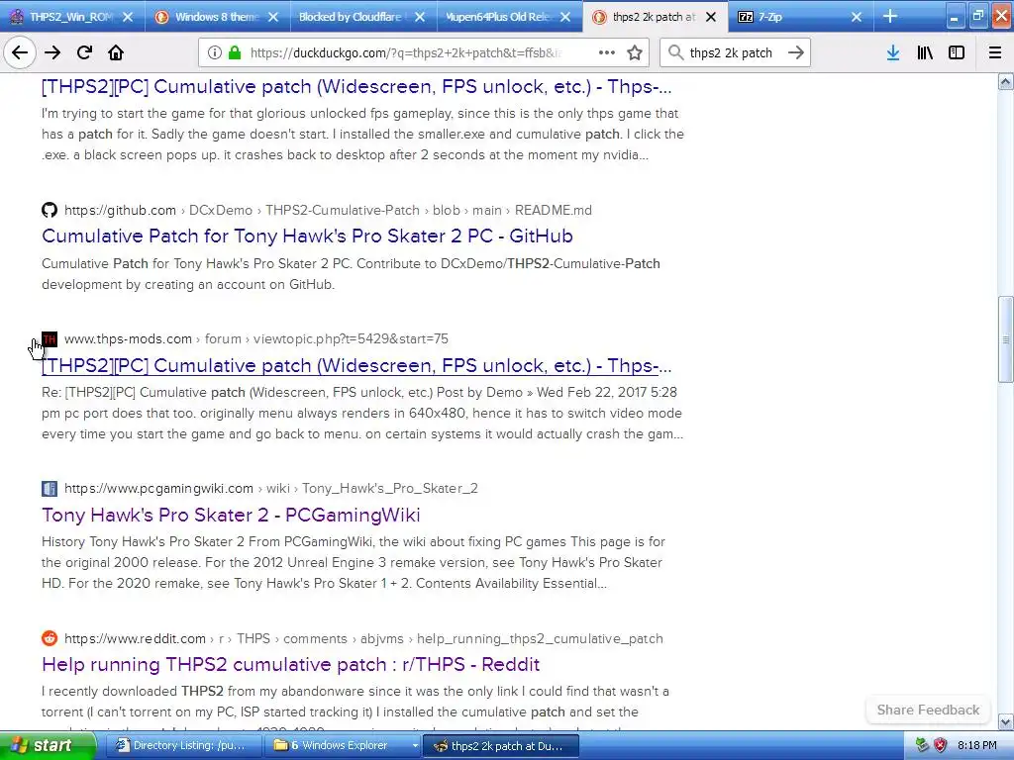Click the PCGamingWiki favicon
1014x760 pixels.
pos(50,488)
